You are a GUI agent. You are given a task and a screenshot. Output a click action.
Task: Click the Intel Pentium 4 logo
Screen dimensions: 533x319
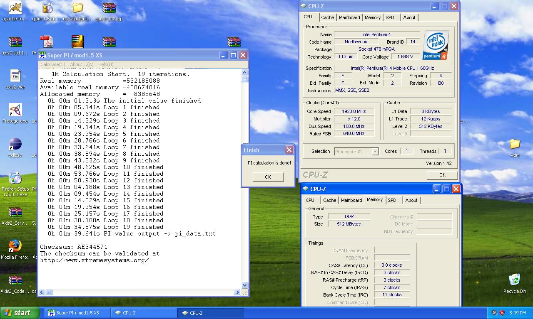tap(436, 45)
